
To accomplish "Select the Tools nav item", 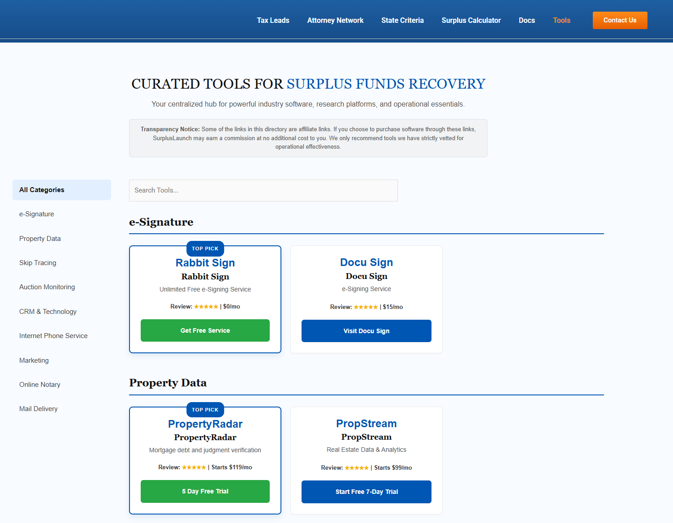I will (561, 20).
